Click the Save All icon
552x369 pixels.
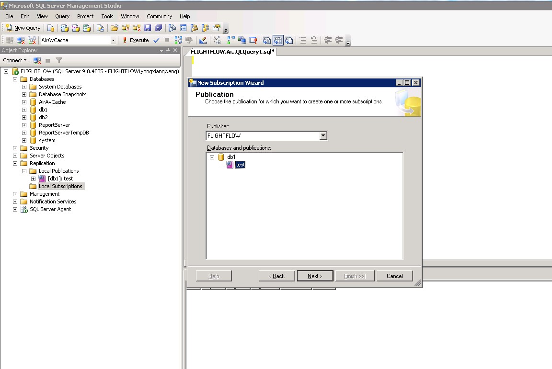pyautogui.click(x=158, y=28)
